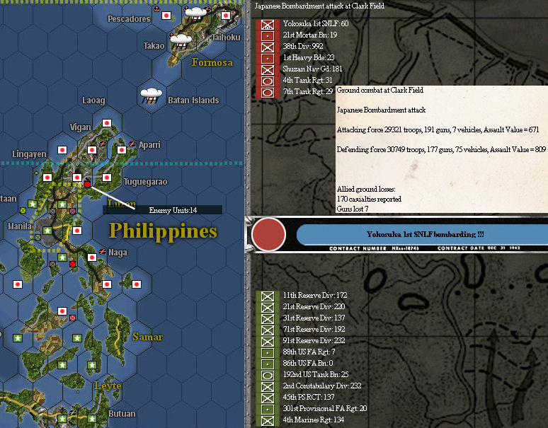Click the infantry icon beside Yokosuka 1st SNLF
Image resolution: width=548 pixels, height=428 pixels.
tap(268, 25)
